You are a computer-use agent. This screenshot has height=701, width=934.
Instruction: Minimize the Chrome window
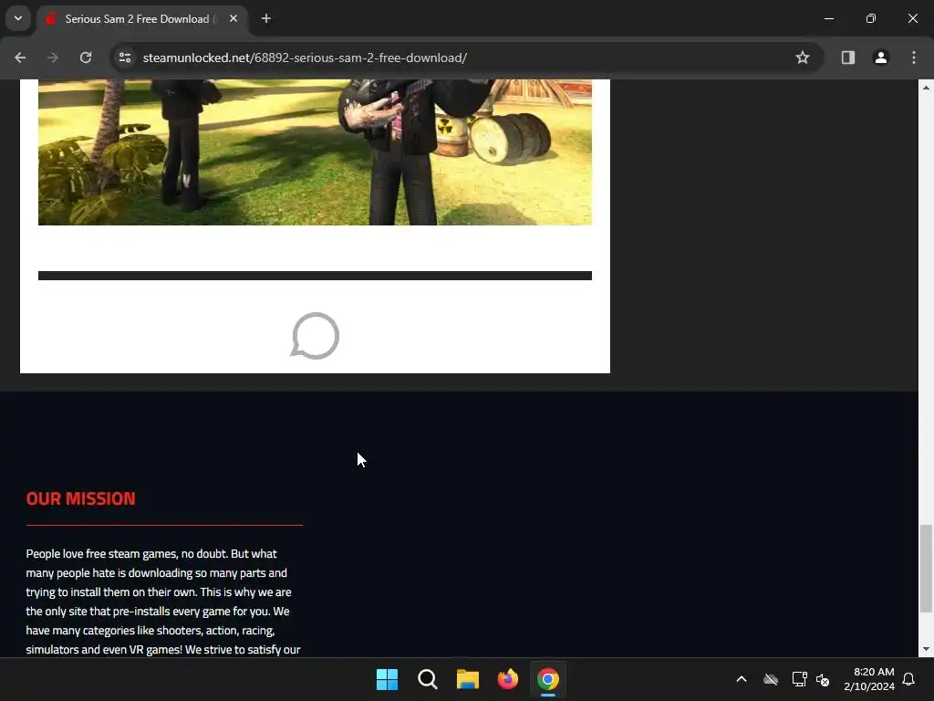(x=829, y=18)
